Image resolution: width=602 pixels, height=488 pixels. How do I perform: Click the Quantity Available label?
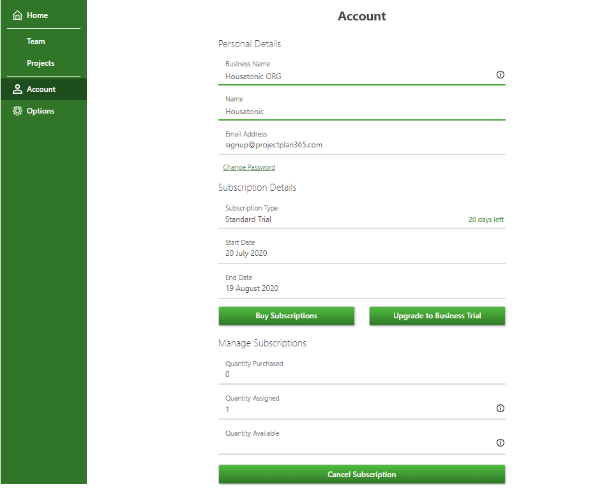click(252, 433)
